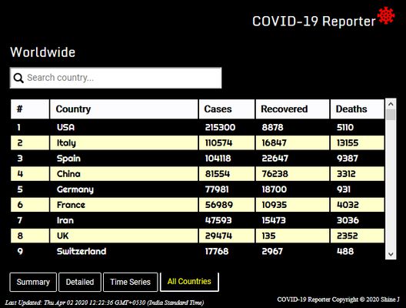Click Germany cases value 77981
The height and width of the screenshot is (308, 406).
(217, 189)
